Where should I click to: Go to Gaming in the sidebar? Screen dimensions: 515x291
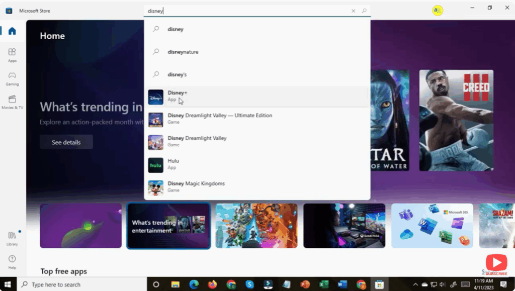(12, 79)
